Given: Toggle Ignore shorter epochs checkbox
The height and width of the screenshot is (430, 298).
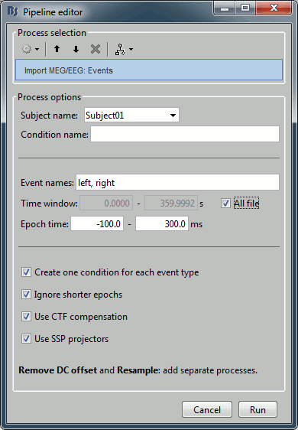Looking at the screenshot, I should pos(26,295).
